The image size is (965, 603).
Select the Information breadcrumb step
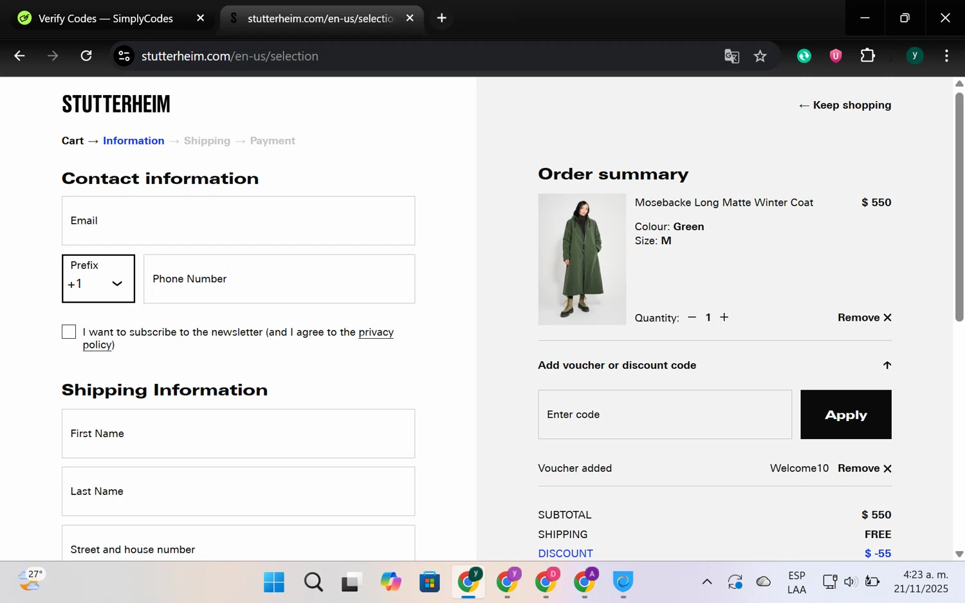(134, 141)
